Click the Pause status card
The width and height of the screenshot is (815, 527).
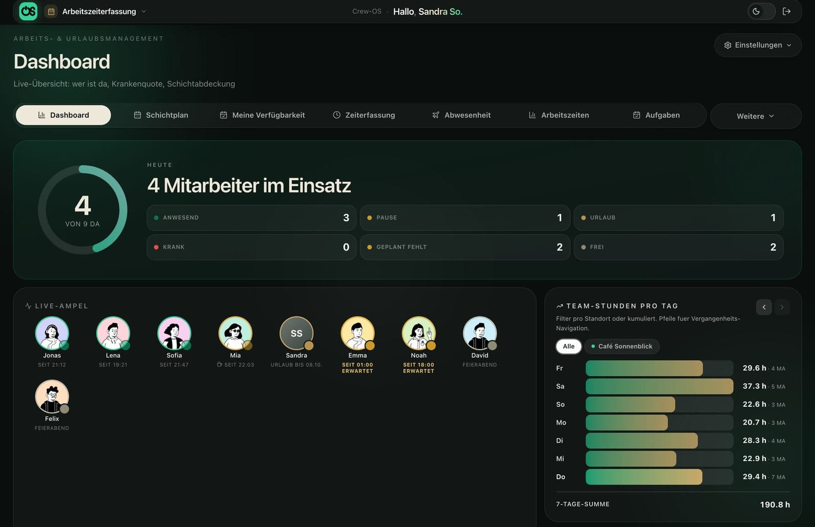coord(465,218)
